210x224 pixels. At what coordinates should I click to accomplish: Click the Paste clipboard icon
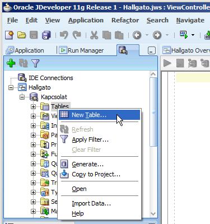point(119,35)
